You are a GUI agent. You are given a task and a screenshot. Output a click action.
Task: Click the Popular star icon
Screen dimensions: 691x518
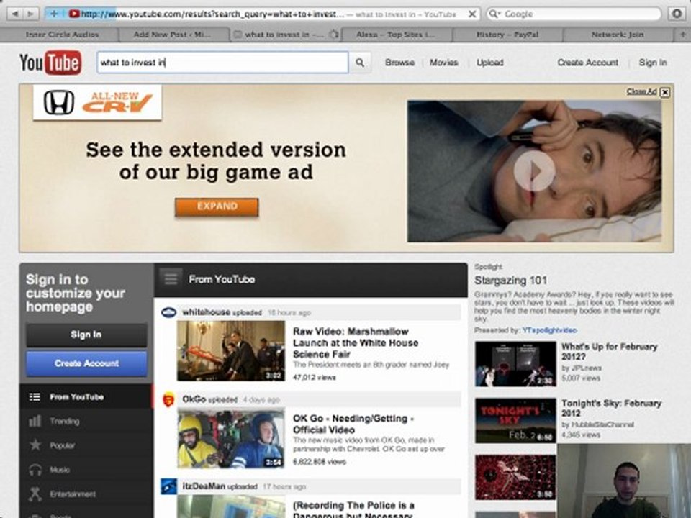(x=35, y=445)
